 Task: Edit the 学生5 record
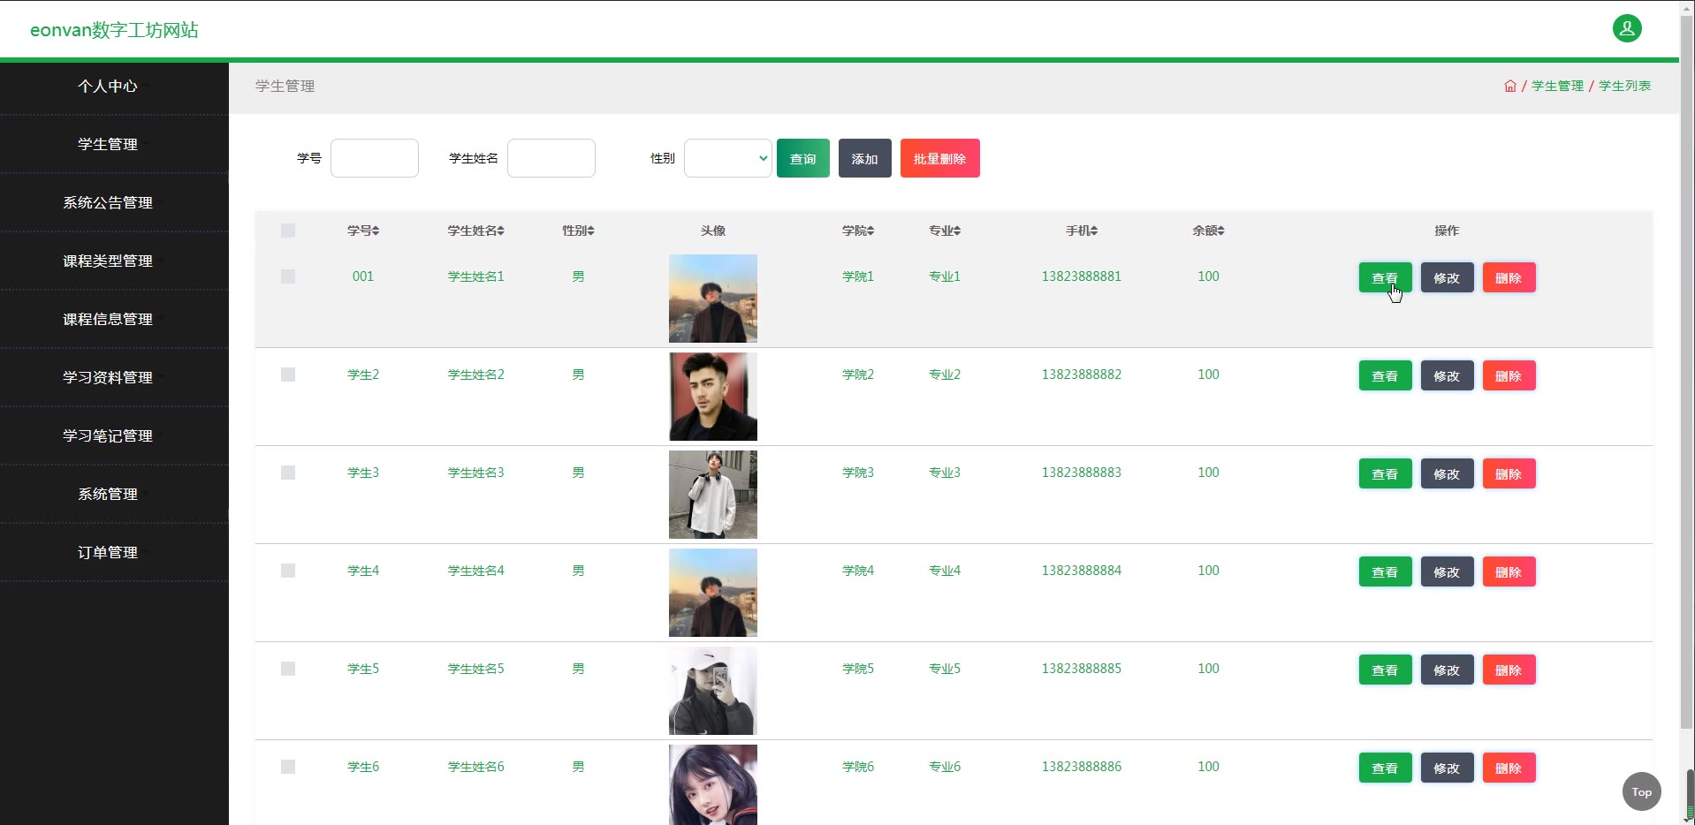tap(1447, 670)
